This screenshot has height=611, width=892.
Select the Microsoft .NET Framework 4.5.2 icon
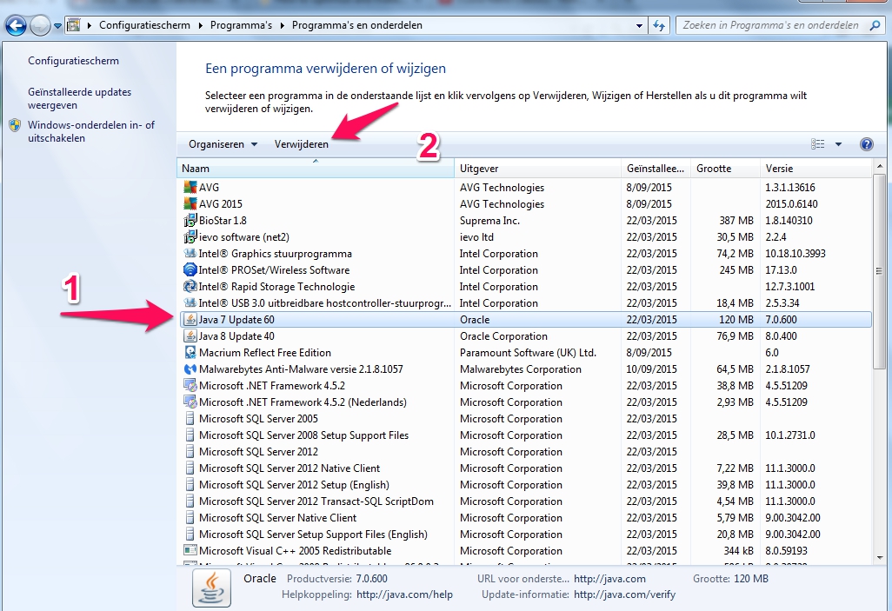pos(190,386)
